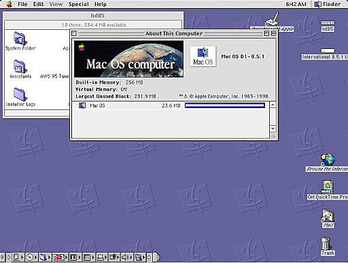Image resolution: width=348 pixels, height=263 pixels.
Task: Click the scroll up arrow in About window
Action: pos(273,105)
